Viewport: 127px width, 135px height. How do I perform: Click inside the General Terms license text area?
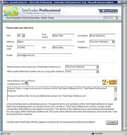60,93
